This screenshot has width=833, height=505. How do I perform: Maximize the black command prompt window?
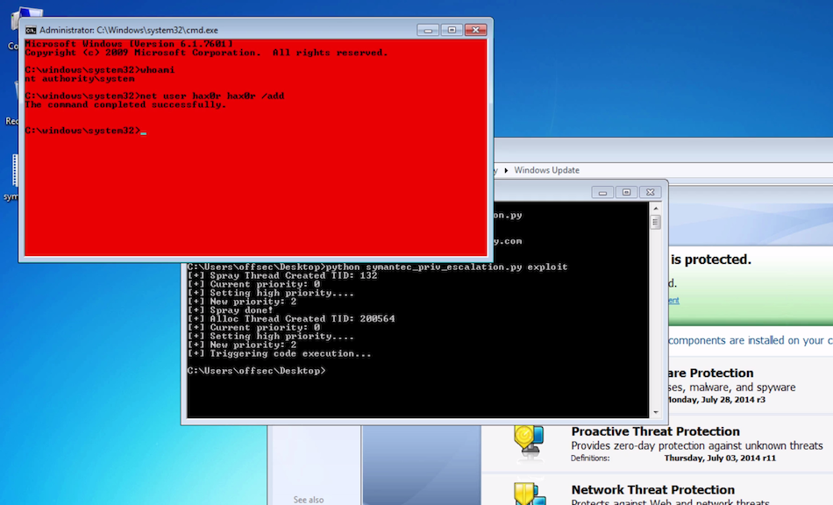click(626, 192)
